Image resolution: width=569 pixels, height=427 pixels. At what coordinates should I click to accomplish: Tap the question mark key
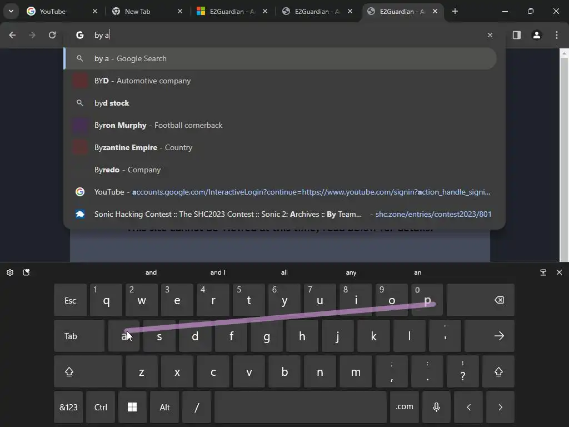tap(463, 371)
